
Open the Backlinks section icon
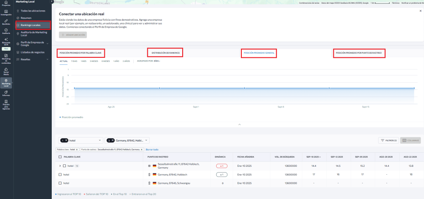click(x=6, y=21)
